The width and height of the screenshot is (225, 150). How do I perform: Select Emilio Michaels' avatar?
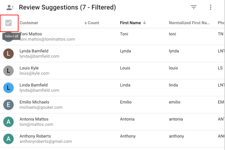tap(8, 105)
